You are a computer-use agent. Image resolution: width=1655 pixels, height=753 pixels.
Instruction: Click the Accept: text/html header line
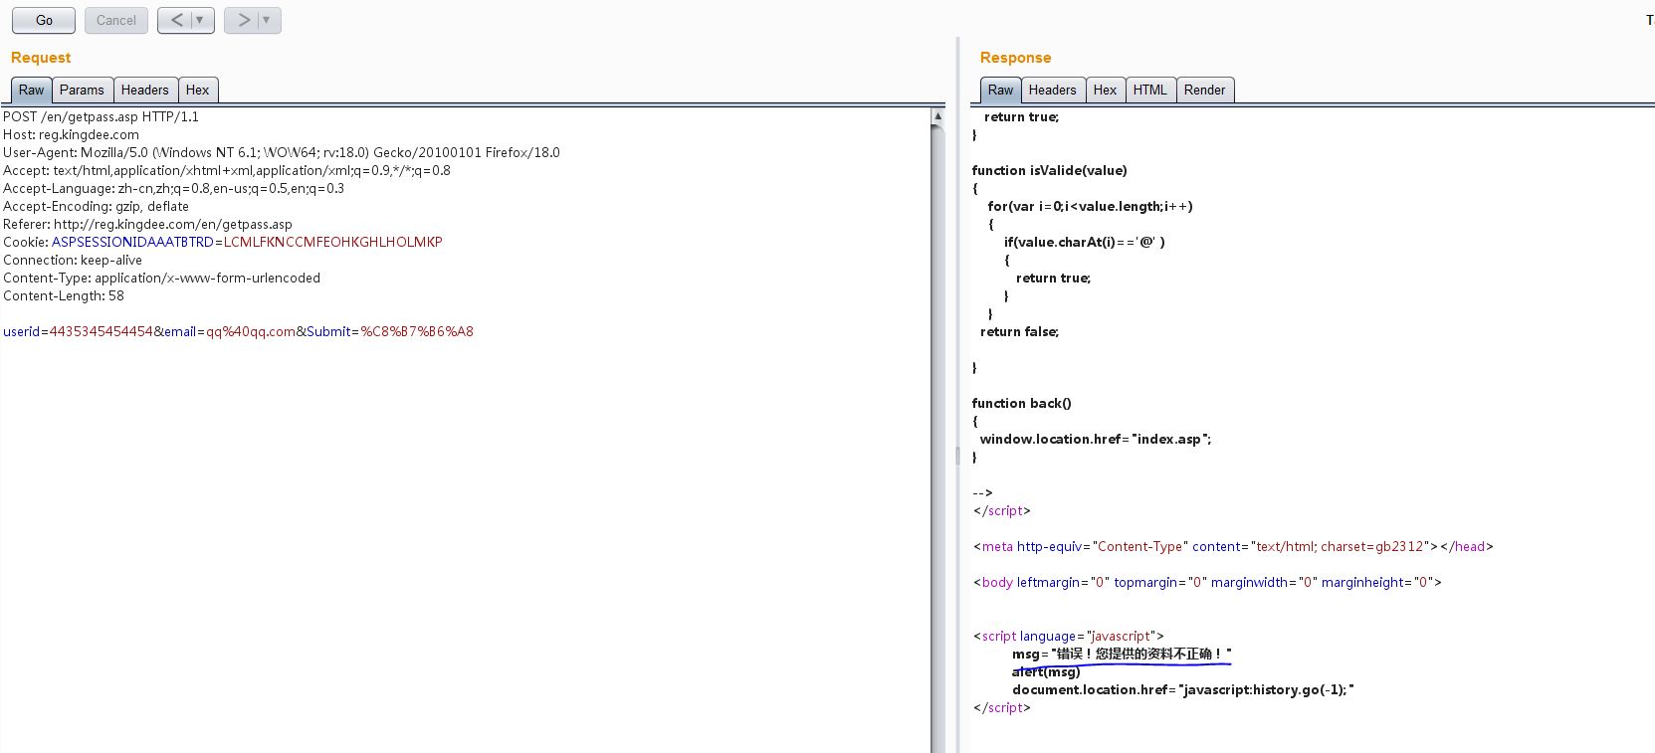tap(227, 170)
